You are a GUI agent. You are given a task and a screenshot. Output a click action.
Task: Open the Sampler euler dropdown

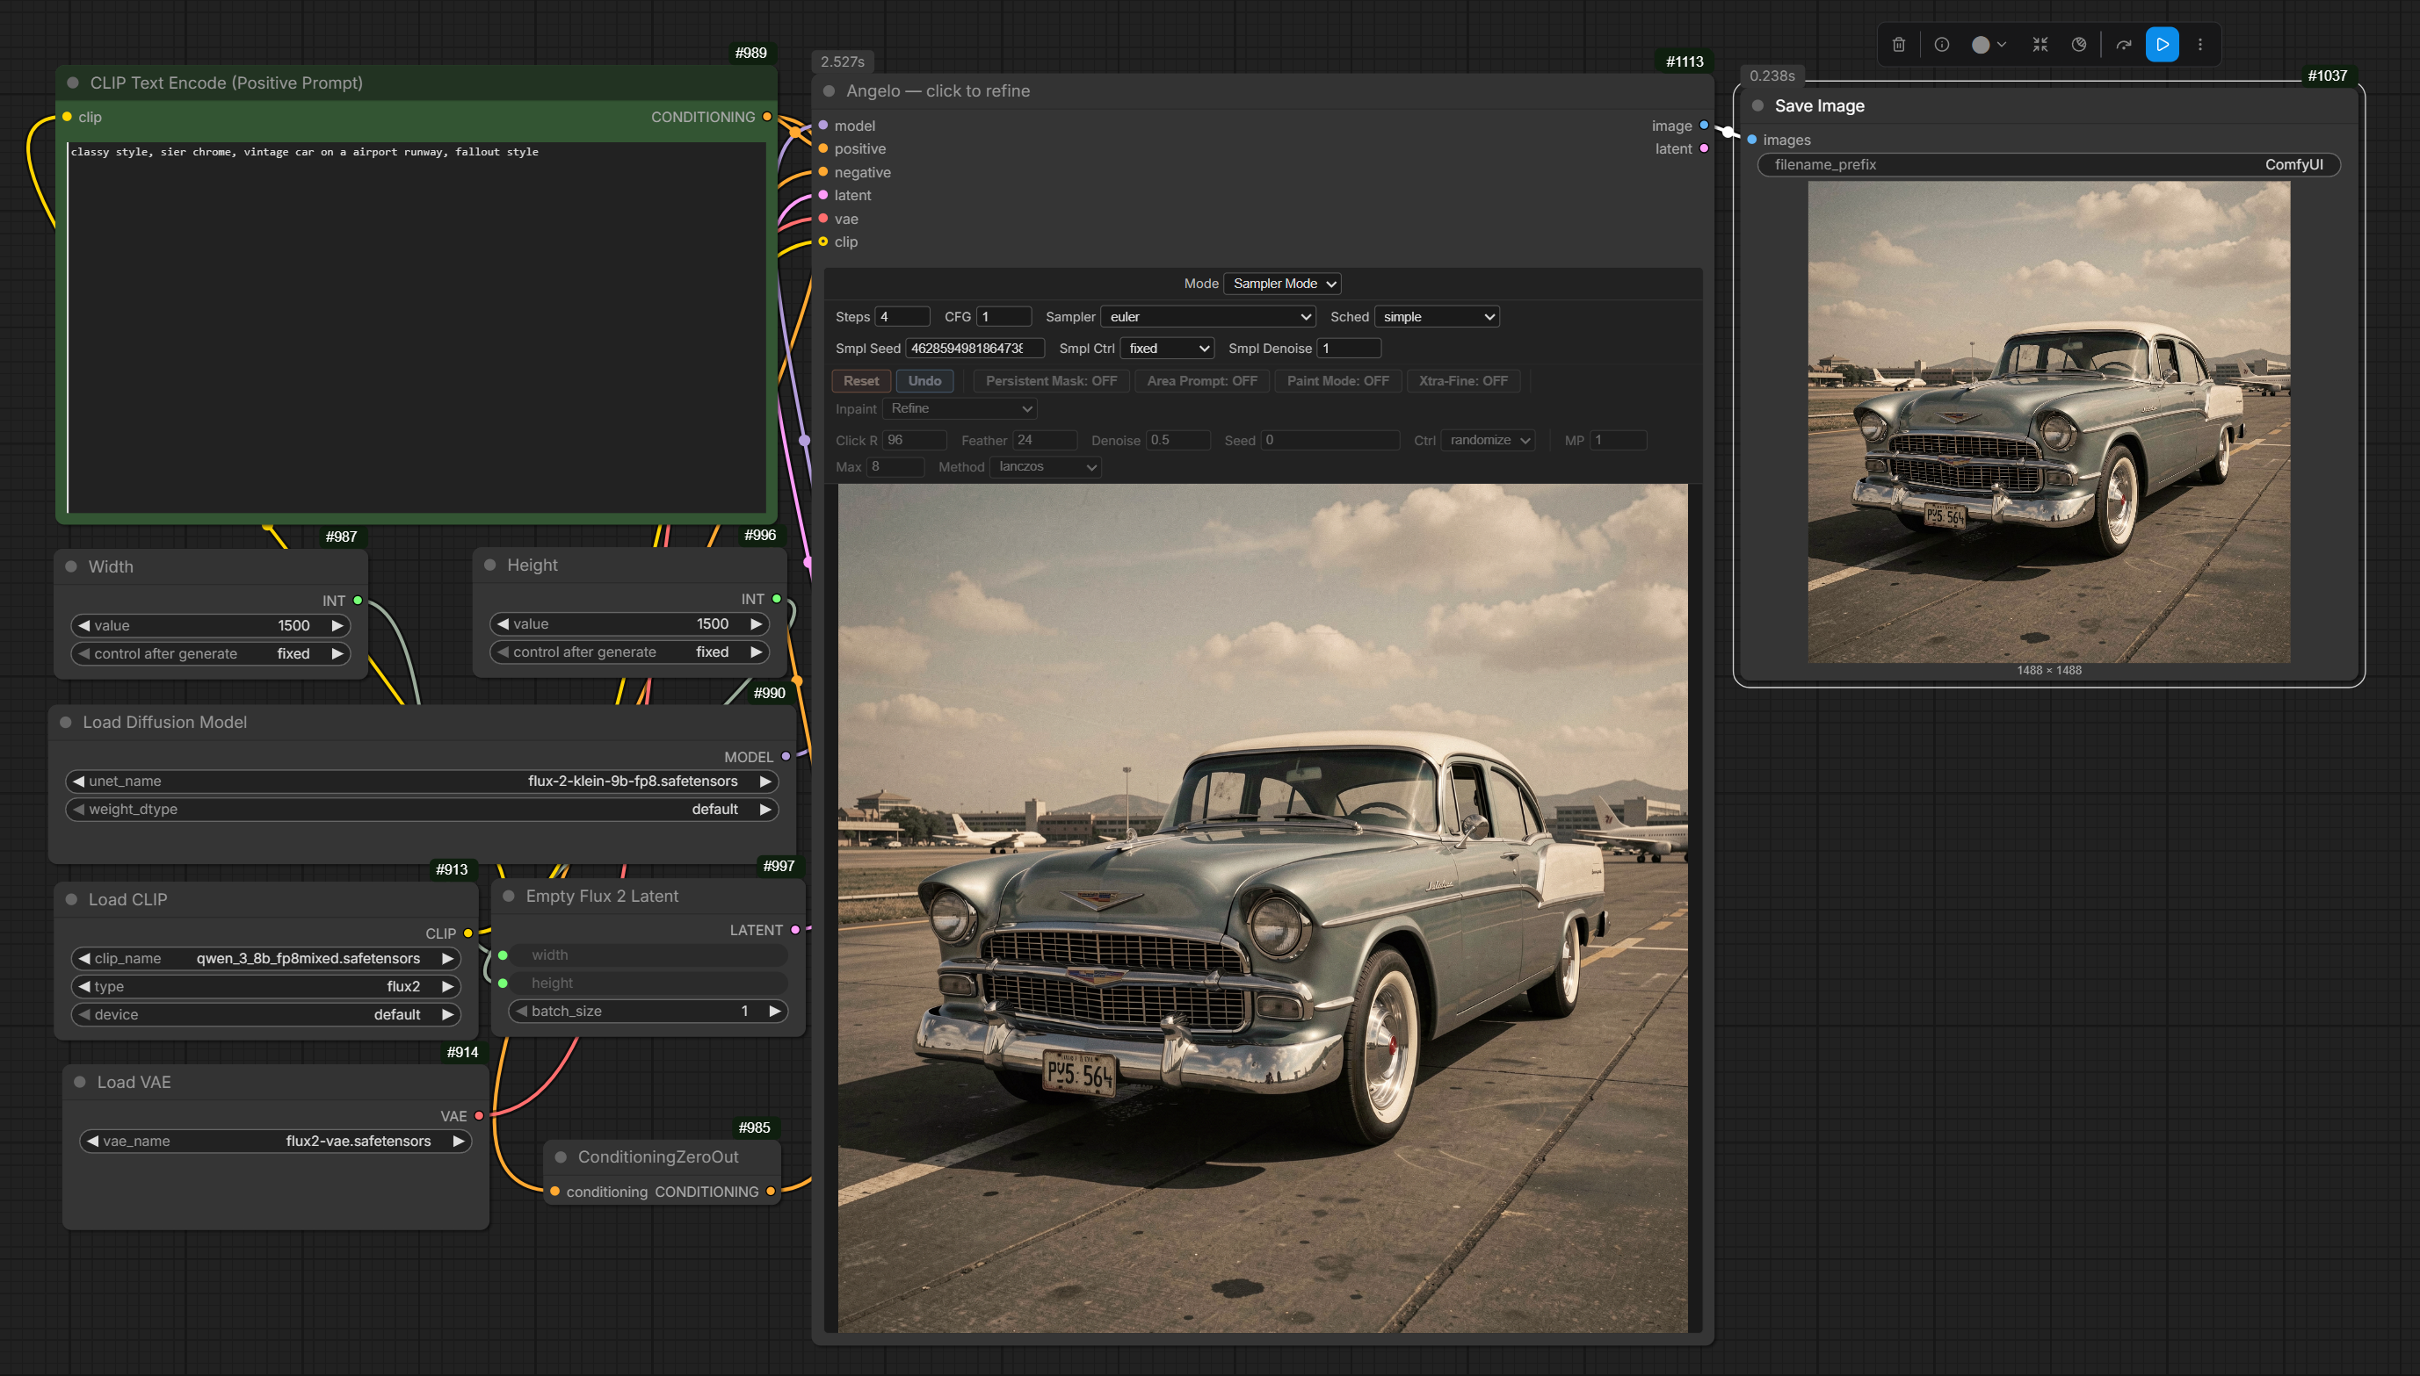[1208, 317]
